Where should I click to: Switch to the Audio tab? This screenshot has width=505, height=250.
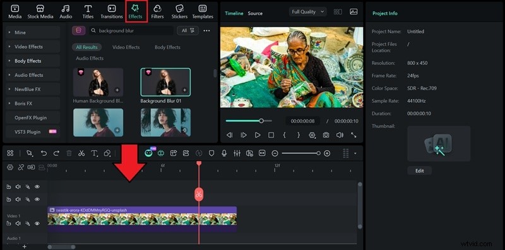pyautogui.click(x=66, y=12)
